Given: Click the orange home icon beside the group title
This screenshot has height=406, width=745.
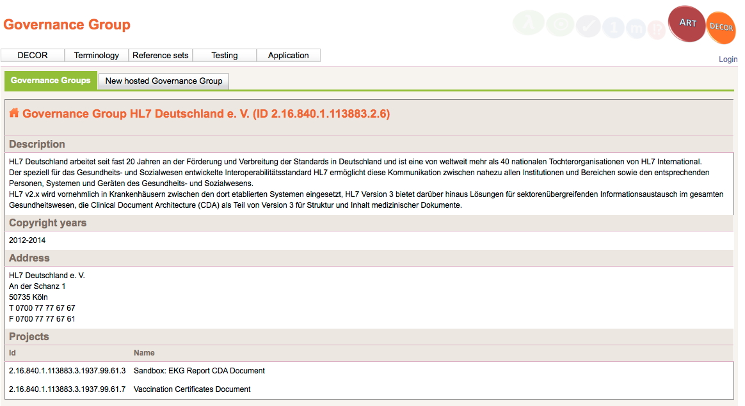Looking at the screenshot, I should [14, 113].
